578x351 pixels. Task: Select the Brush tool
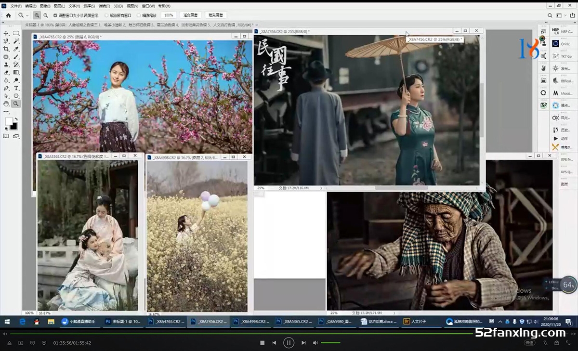16,57
